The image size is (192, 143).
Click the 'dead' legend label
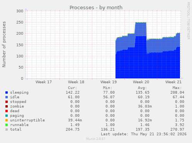pyautogui.click(x=15, y=111)
